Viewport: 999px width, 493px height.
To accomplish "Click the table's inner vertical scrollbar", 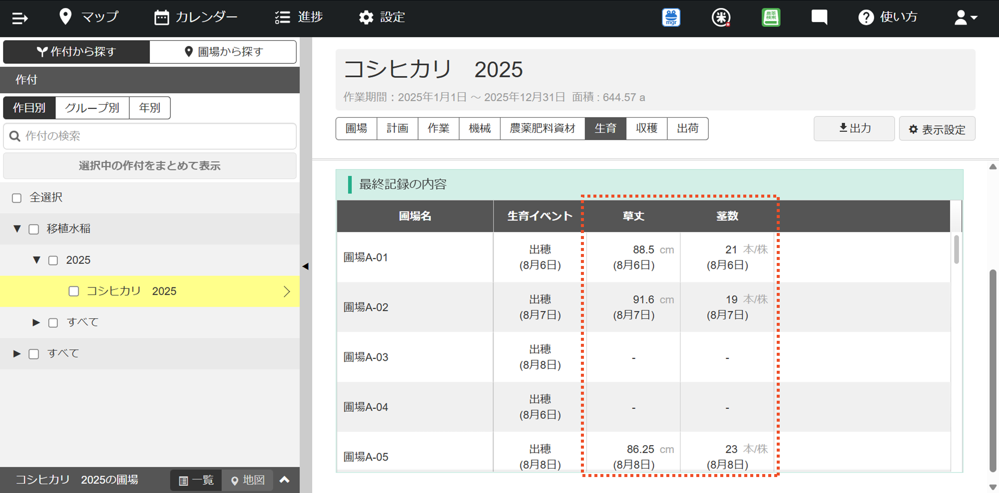I will [x=957, y=249].
